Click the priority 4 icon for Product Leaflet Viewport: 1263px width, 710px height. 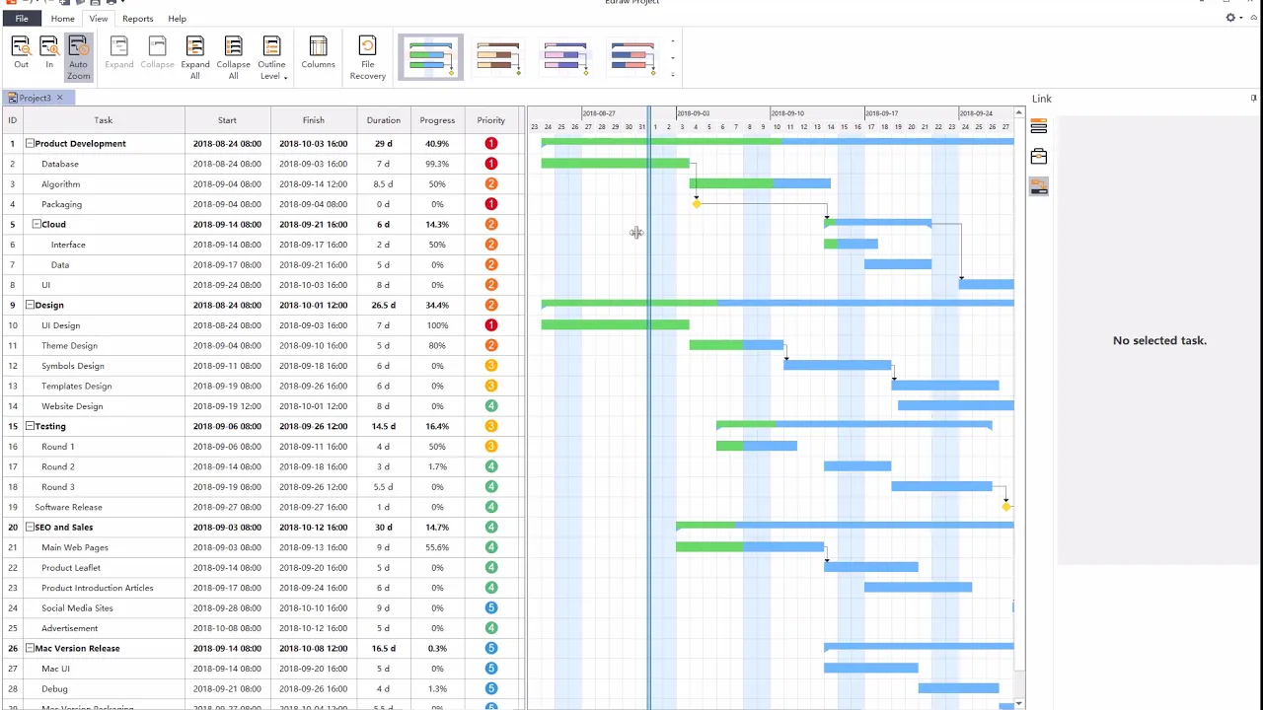[491, 567]
